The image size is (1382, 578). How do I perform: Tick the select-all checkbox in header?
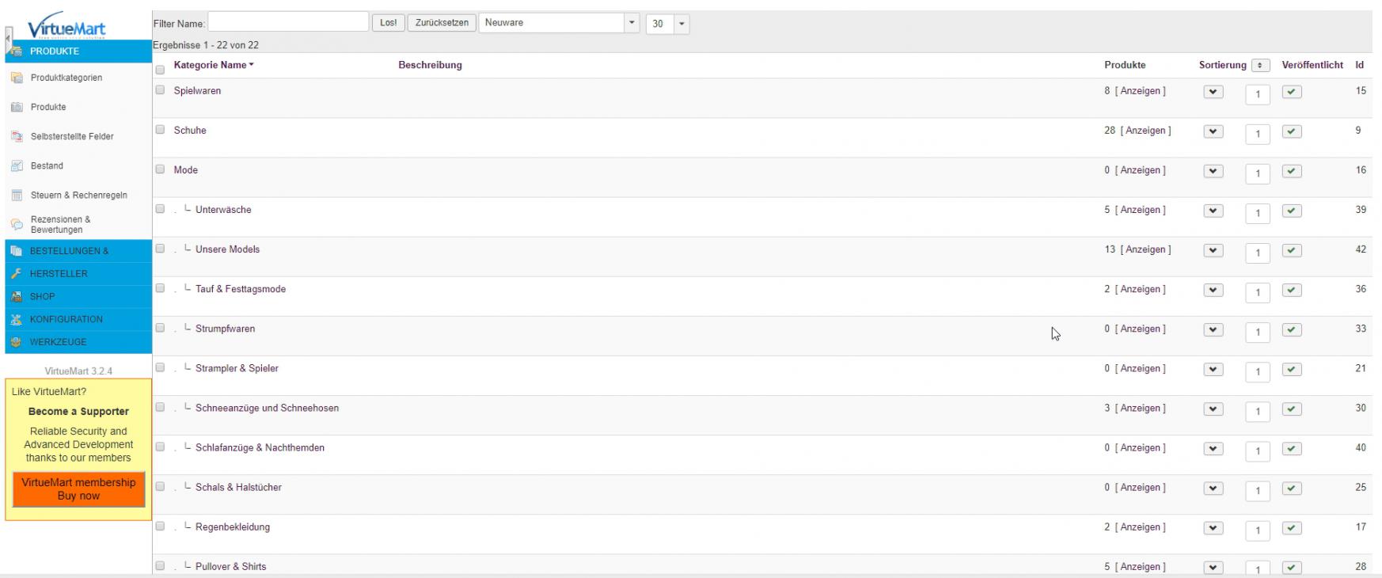click(160, 70)
